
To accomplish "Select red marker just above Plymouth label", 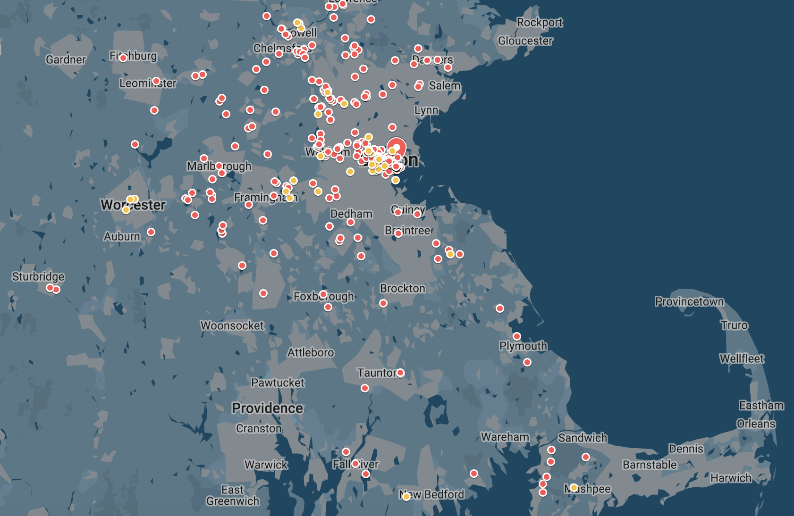I will click(517, 336).
